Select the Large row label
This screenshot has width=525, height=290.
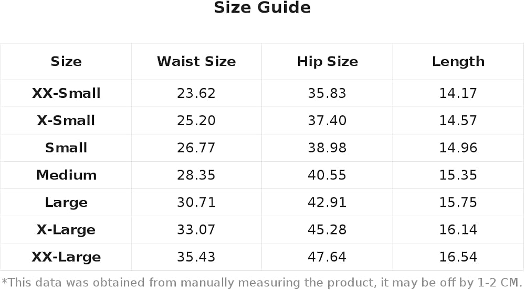pos(66,203)
